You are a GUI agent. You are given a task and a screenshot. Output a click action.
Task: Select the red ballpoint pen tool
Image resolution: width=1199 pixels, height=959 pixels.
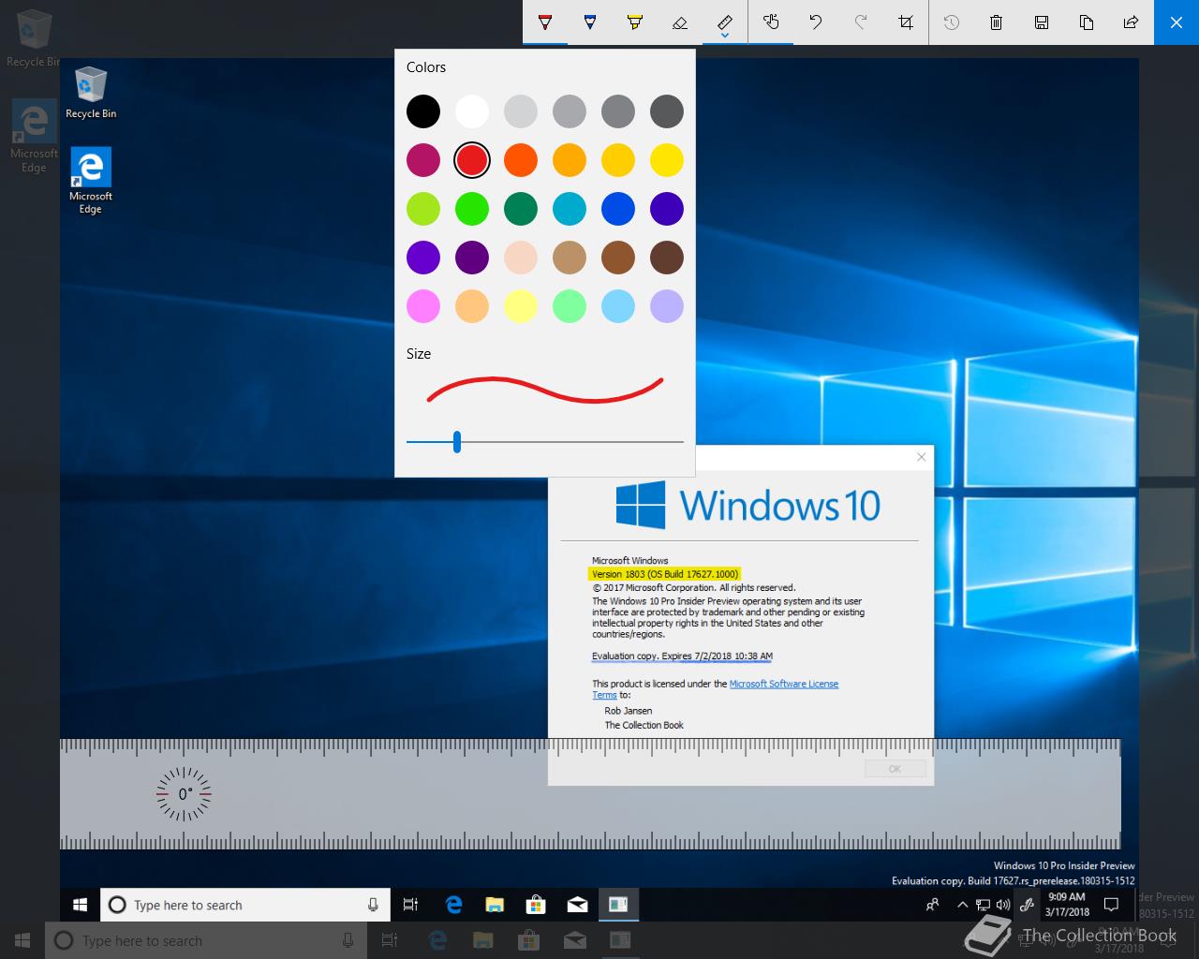pyautogui.click(x=545, y=22)
